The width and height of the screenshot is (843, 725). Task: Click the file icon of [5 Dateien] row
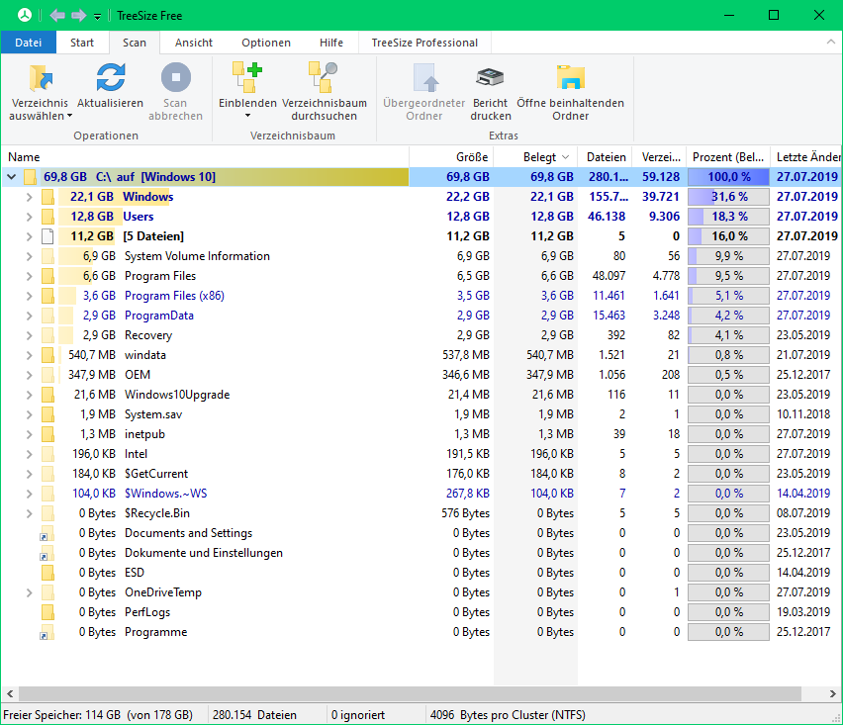(x=47, y=236)
